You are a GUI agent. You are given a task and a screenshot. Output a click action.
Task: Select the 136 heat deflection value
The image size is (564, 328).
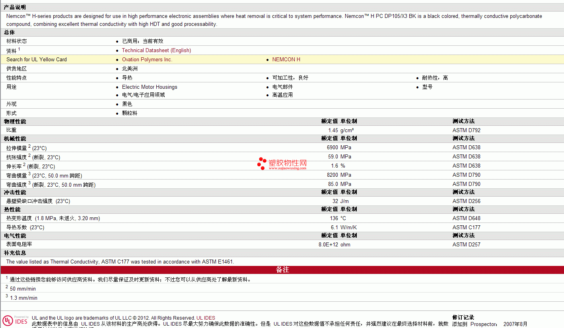pyautogui.click(x=334, y=219)
